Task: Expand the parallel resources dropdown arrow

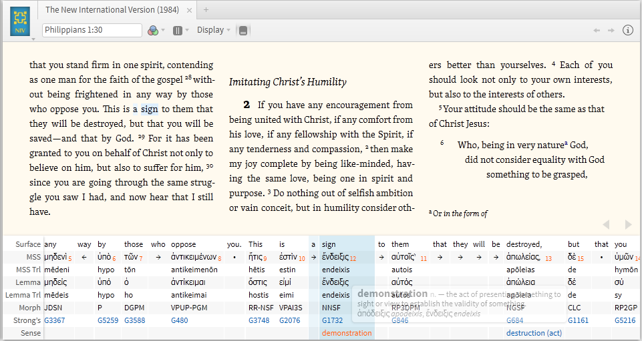Action: coord(188,30)
